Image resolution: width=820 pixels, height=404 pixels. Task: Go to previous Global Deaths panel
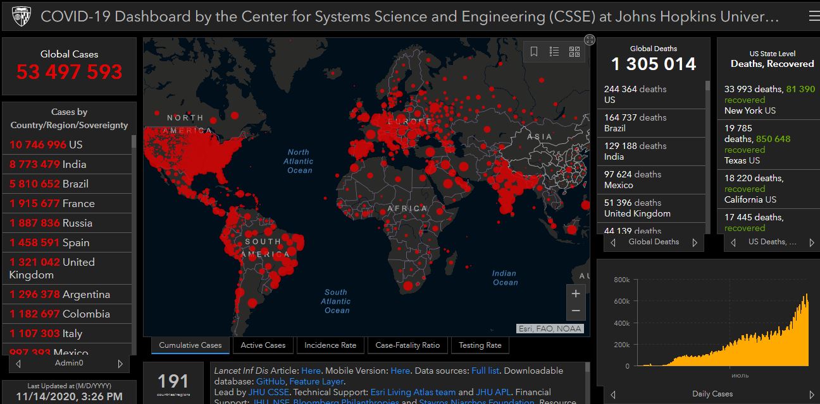(x=613, y=242)
